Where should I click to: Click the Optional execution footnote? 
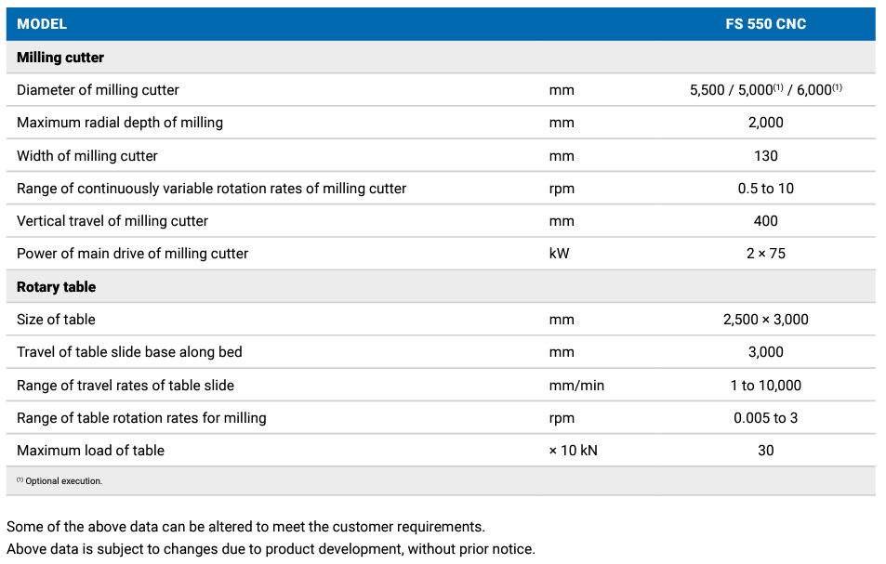60,481
